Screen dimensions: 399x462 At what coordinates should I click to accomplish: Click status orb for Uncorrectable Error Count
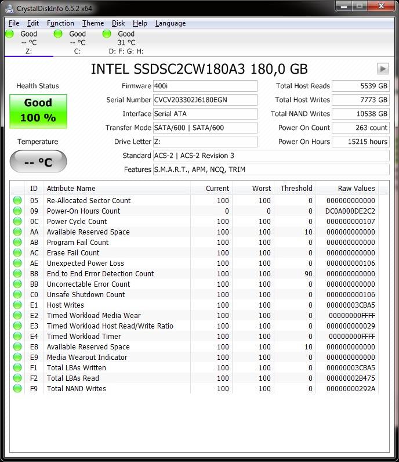point(17,284)
